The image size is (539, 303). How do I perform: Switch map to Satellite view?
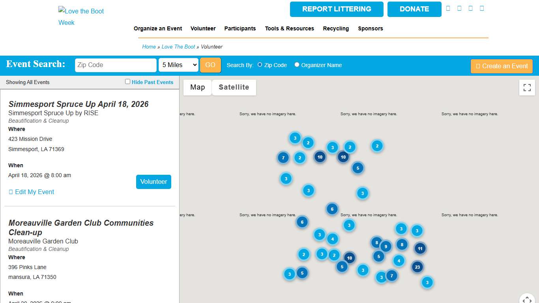click(234, 88)
